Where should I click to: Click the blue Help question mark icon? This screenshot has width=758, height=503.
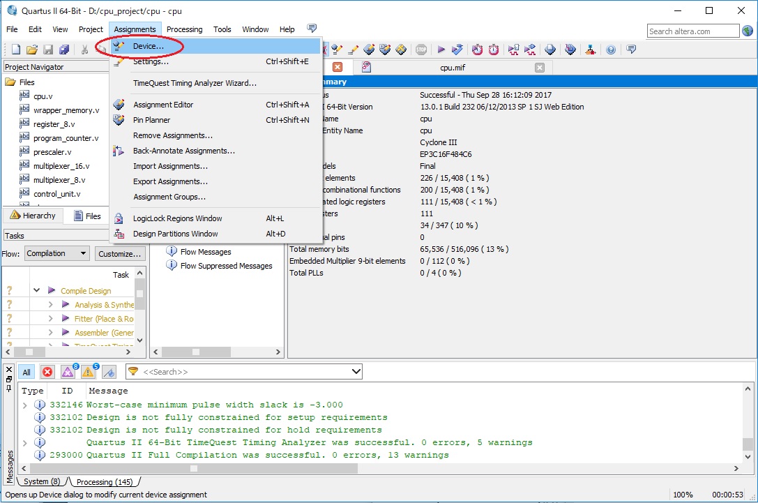(611, 50)
